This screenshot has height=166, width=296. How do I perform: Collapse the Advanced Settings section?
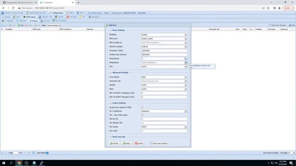pos(111,72)
